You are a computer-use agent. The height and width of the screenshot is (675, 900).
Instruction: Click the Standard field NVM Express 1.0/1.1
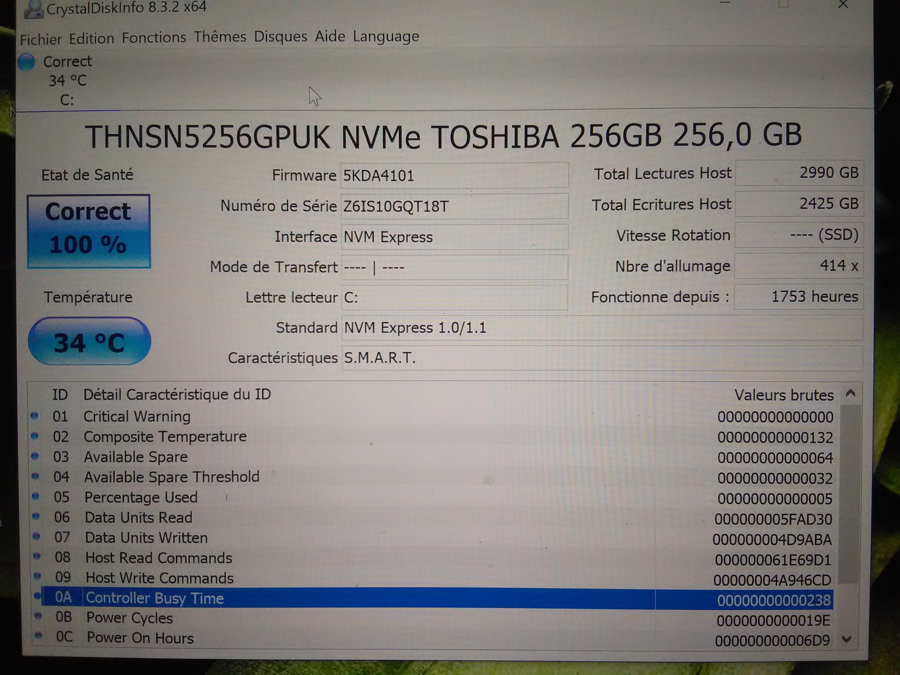click(x=602, y=328)
